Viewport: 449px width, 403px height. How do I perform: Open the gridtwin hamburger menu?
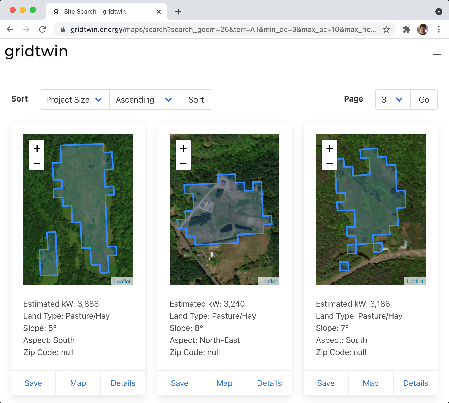[437, 52]
